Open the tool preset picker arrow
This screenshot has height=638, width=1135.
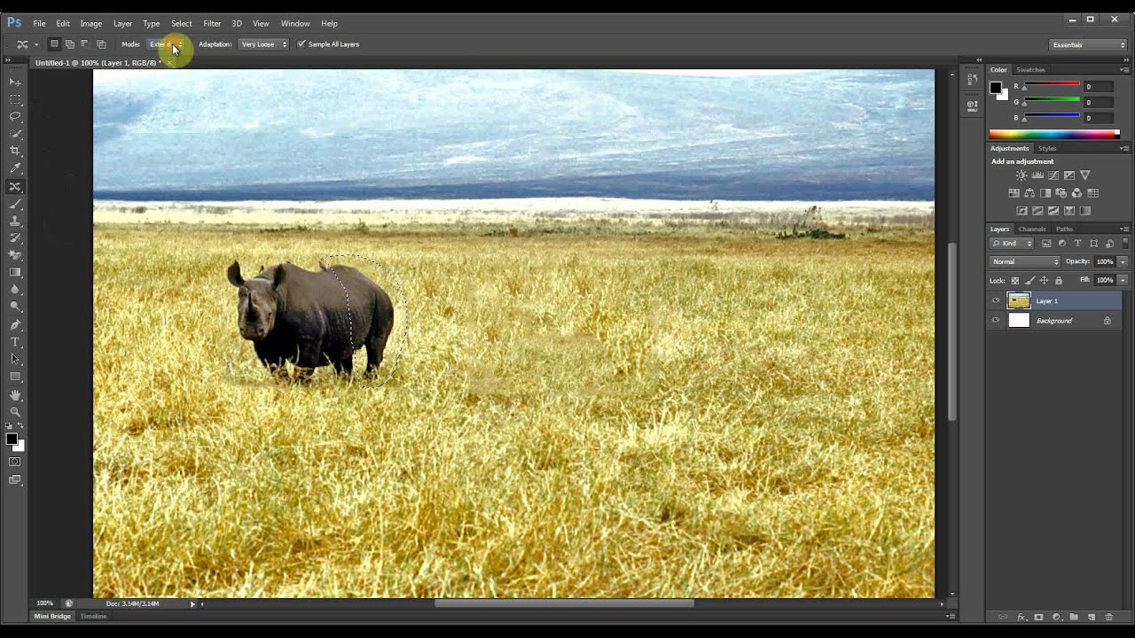[36, 44]
